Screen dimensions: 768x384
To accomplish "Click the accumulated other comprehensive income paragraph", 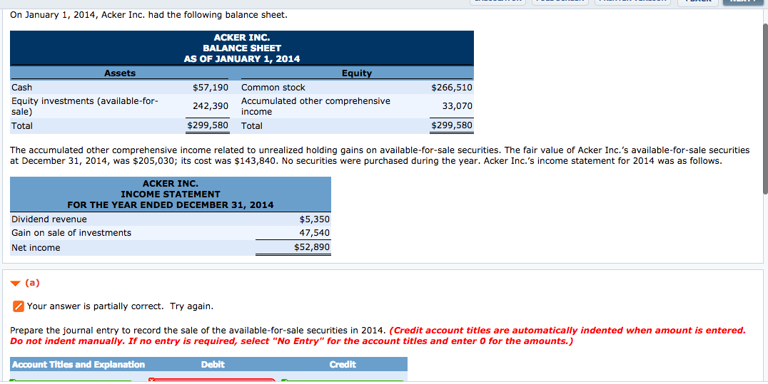I will [x=380, y=155].
